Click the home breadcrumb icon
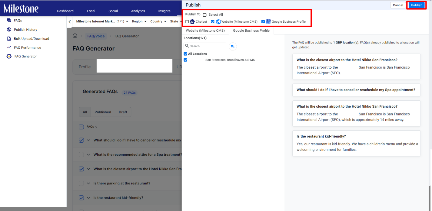 click(x=75, y=36)
